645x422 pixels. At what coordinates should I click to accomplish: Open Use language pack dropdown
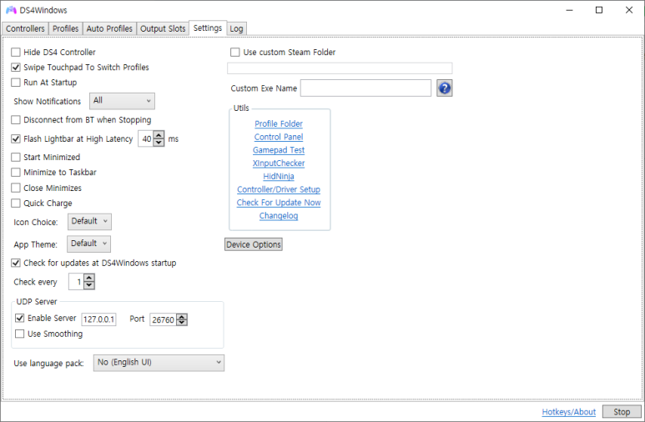coord(159,363)
